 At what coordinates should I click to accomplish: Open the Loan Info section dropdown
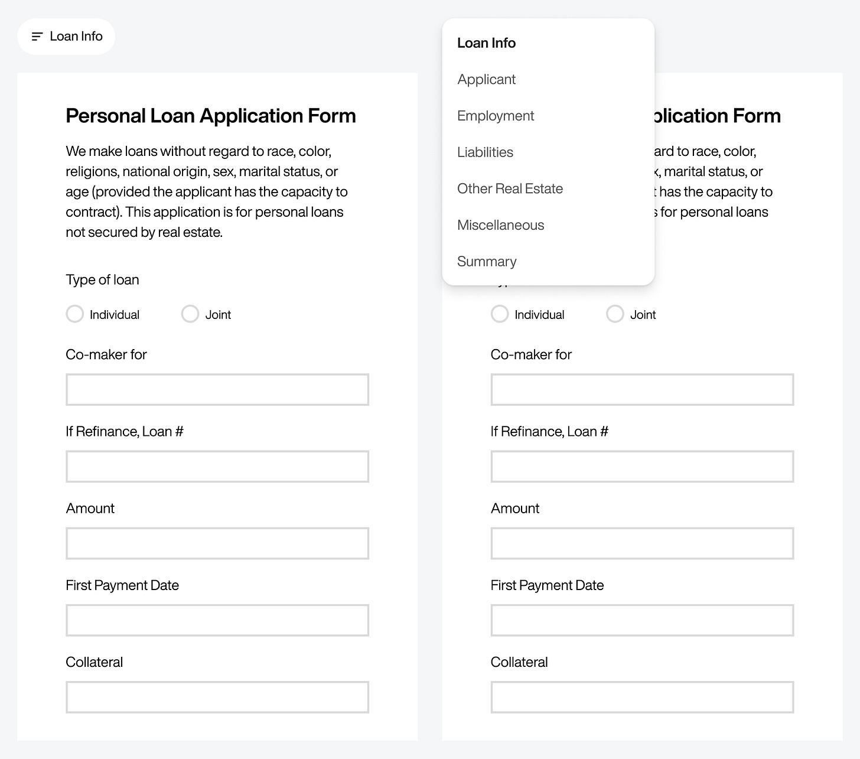66,37
